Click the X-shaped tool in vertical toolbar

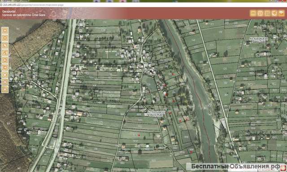5,75
